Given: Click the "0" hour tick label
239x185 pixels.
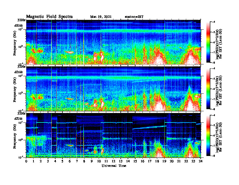Looking at the screenshot, I should (x=26, y=161).
